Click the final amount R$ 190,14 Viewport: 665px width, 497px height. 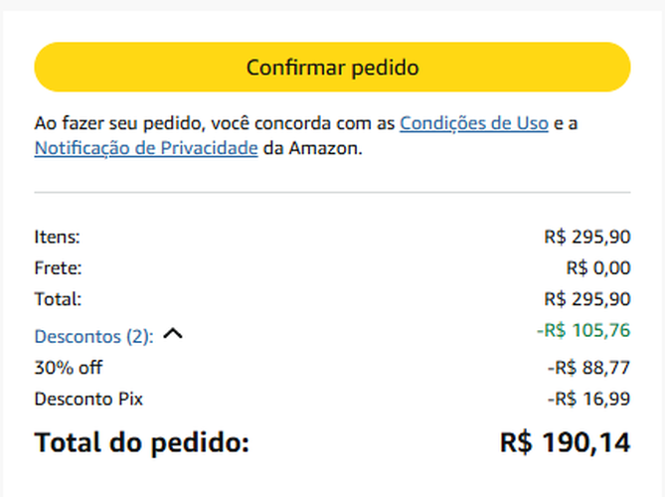pos(565,442)
